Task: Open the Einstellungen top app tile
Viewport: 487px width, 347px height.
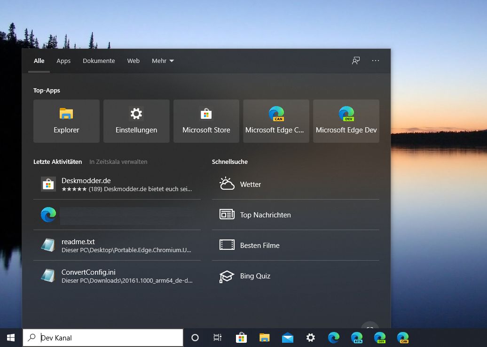Action: click(x=136, y=121)
